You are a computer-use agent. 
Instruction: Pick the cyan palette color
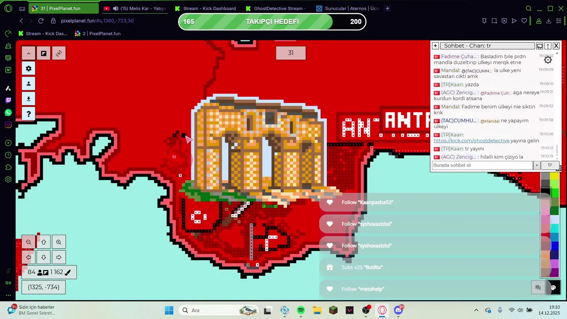click(554, 228)
